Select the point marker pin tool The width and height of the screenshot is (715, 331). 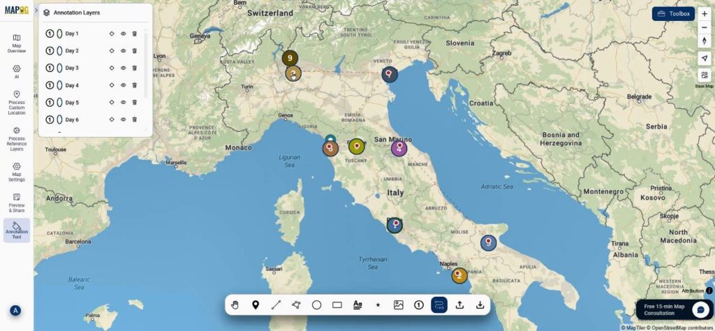pos(256,305)
